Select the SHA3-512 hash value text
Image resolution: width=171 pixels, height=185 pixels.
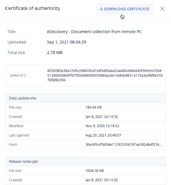(105, 75)
